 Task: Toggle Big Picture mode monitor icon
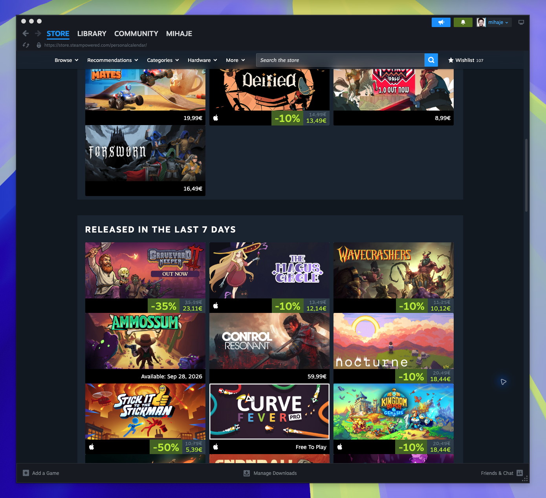point(521,22)
